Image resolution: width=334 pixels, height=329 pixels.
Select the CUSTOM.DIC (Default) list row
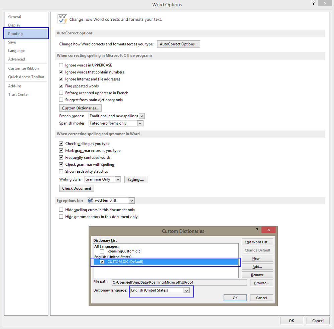(x=166, y=262)
